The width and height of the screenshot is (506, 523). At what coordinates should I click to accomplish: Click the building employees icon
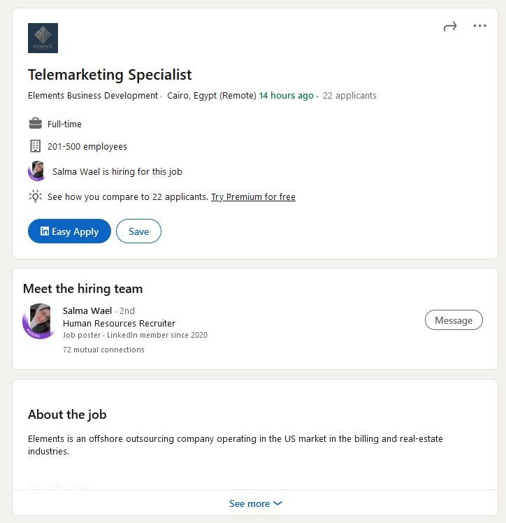coord(36,146)
